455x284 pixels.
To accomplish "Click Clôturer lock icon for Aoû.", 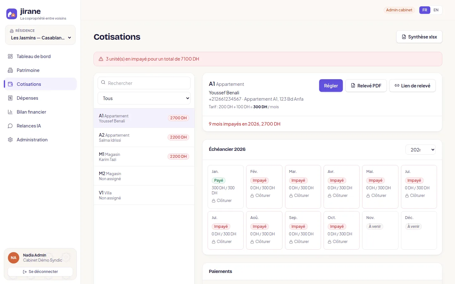I will point(252,242).
